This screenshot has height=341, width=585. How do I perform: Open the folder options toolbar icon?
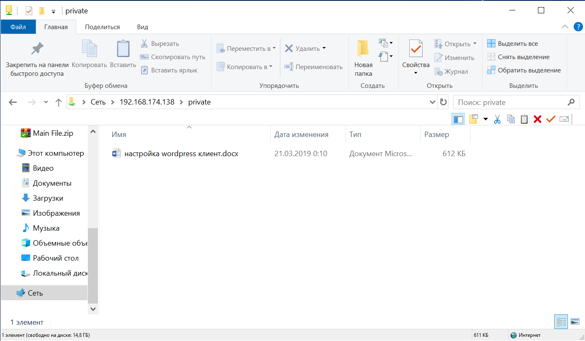[x=473, y=119]
